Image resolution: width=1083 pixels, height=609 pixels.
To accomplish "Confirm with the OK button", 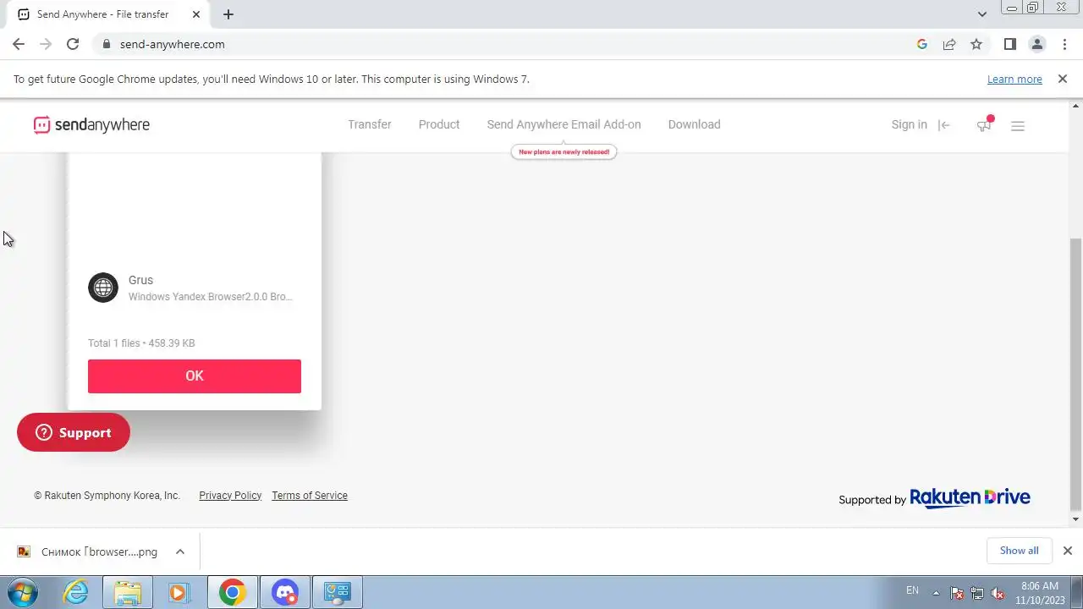I will (x=195, y=376).
